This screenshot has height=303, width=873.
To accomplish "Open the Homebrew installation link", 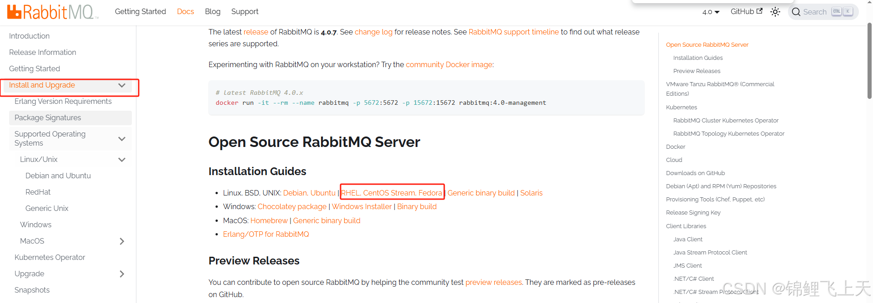I will coord(269,220).
